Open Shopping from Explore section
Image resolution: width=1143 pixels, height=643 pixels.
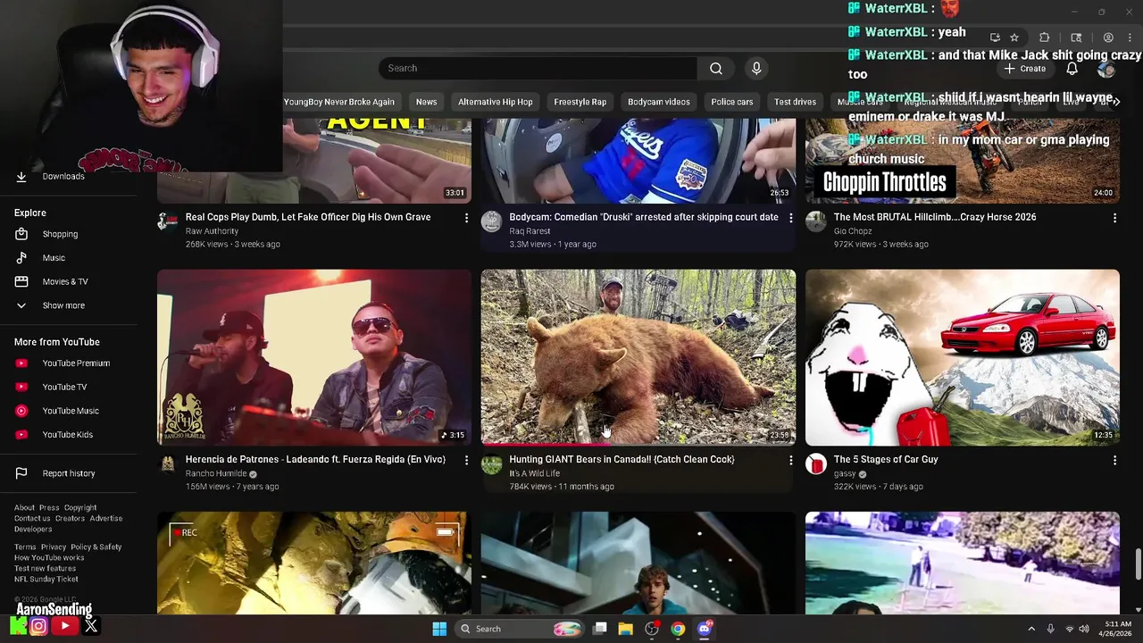coord(60,234)
